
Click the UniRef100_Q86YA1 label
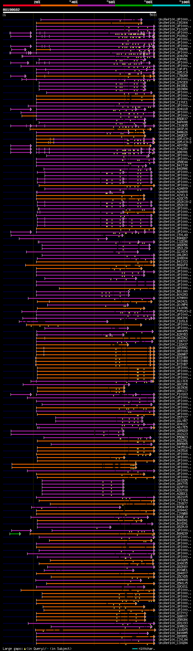173,152
